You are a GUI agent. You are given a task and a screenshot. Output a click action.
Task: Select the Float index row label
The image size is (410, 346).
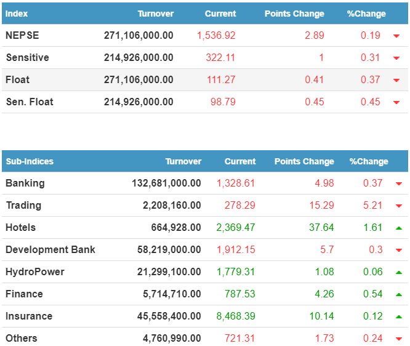[18, 80]
